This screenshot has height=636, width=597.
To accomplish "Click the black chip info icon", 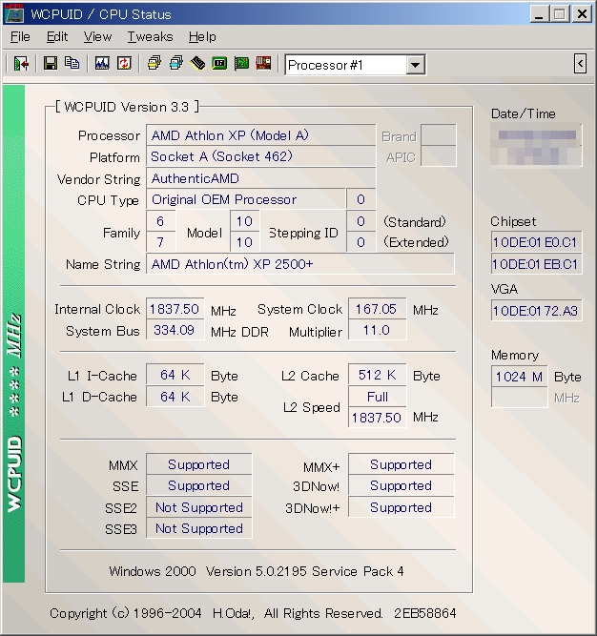I will pyautogui.click(x=197, y=64).
